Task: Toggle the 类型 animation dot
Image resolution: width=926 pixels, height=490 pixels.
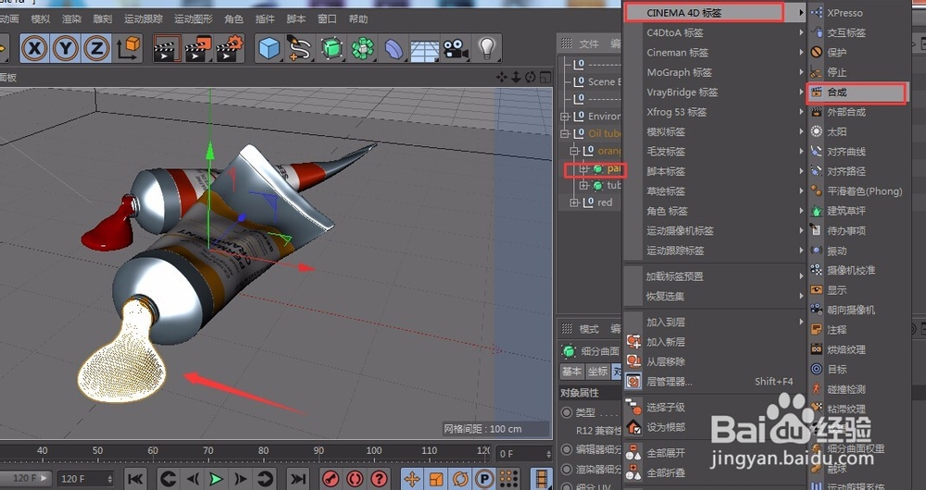Action: (567, 412)
